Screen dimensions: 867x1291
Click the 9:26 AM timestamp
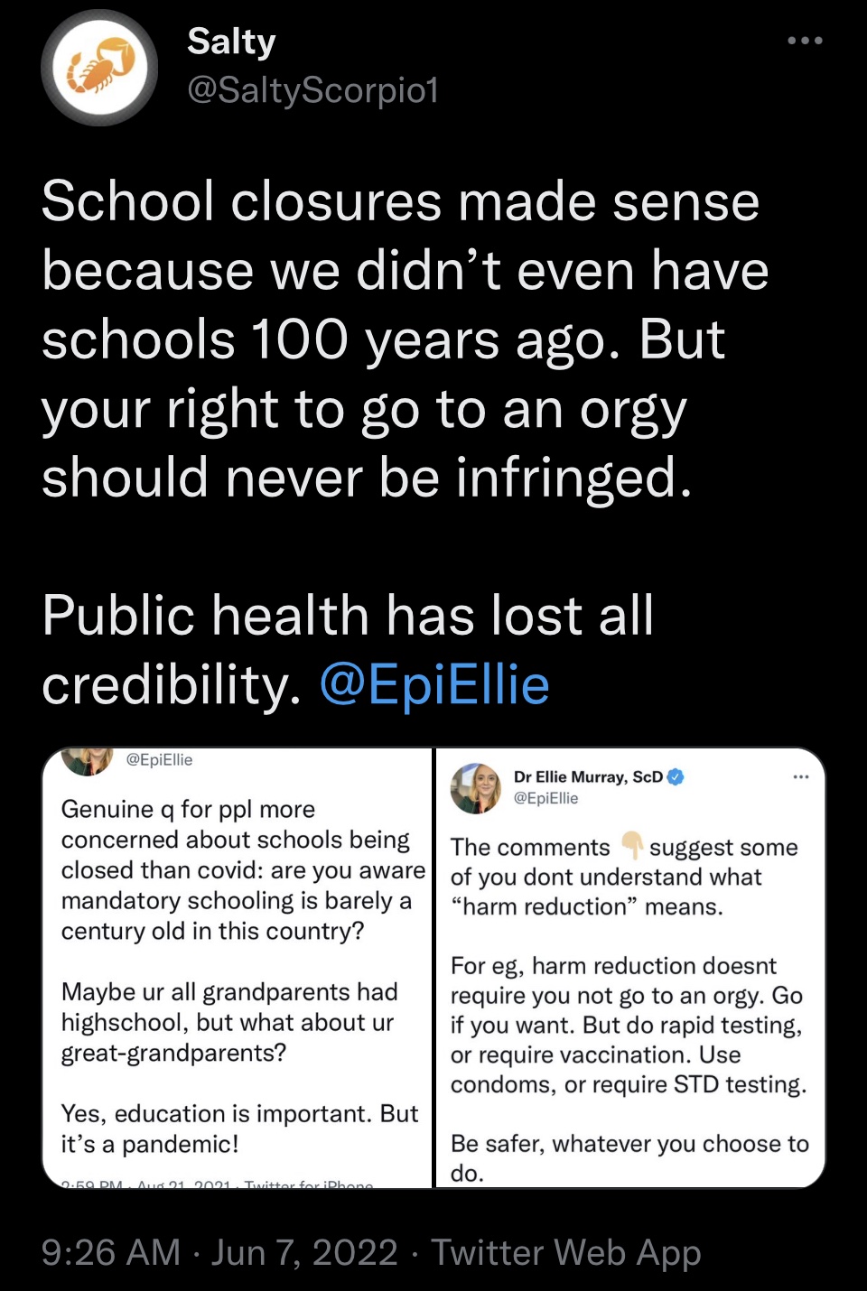click(111, 1252)
